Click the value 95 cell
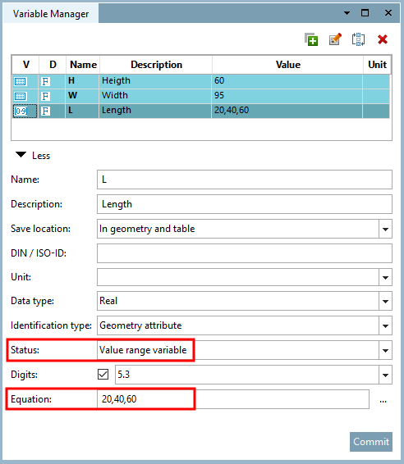Viewport: 404px width, 464px height. [287, 96]
